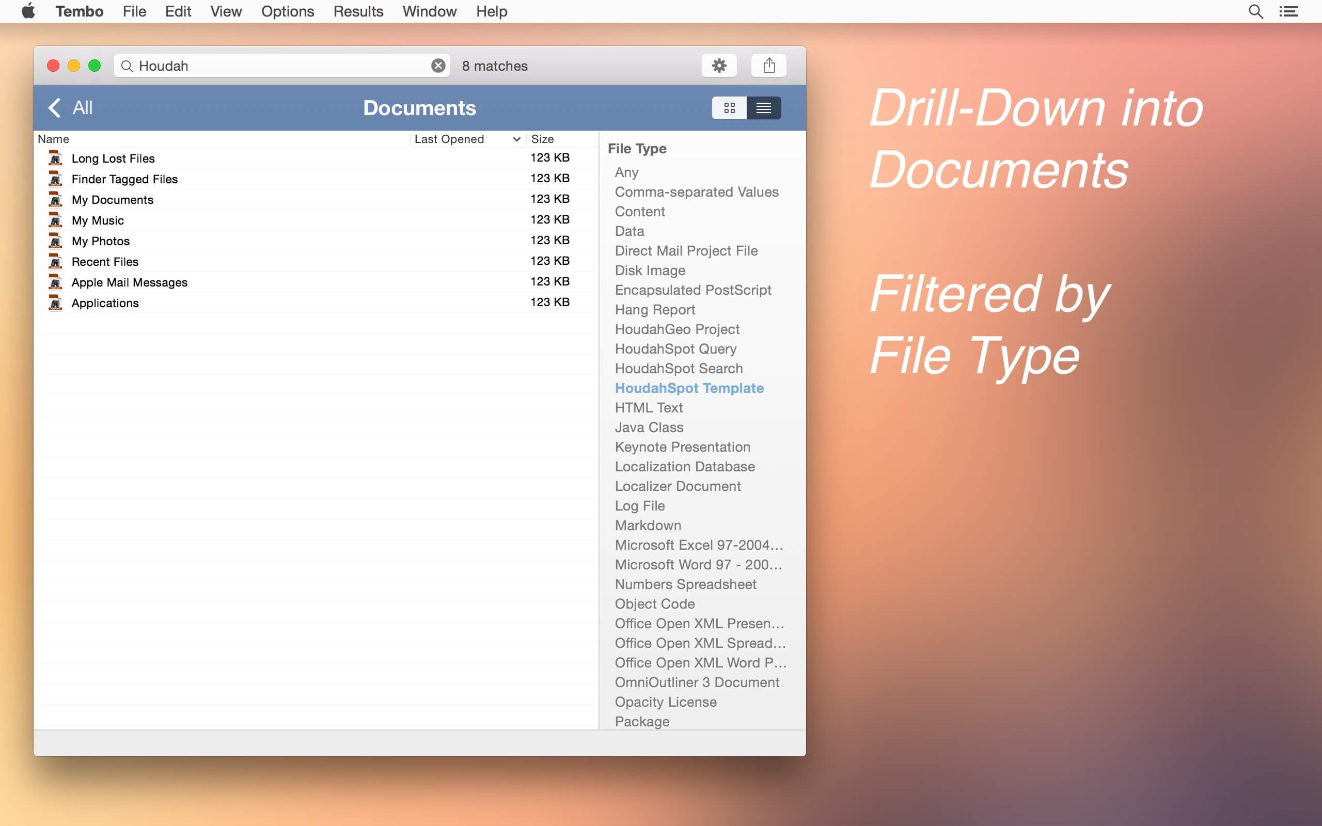Select Markdown file type filter

click(647, 525)
